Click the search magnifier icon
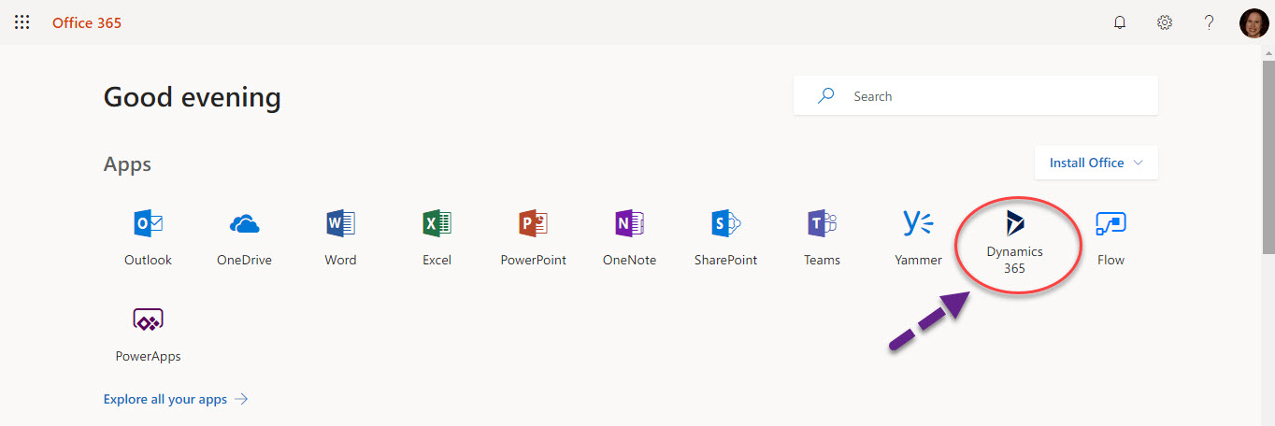The width and height of the screenshot is (1275, 426). [825, 96]
